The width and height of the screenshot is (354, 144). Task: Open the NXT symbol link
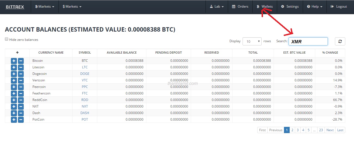pos(85,106)
